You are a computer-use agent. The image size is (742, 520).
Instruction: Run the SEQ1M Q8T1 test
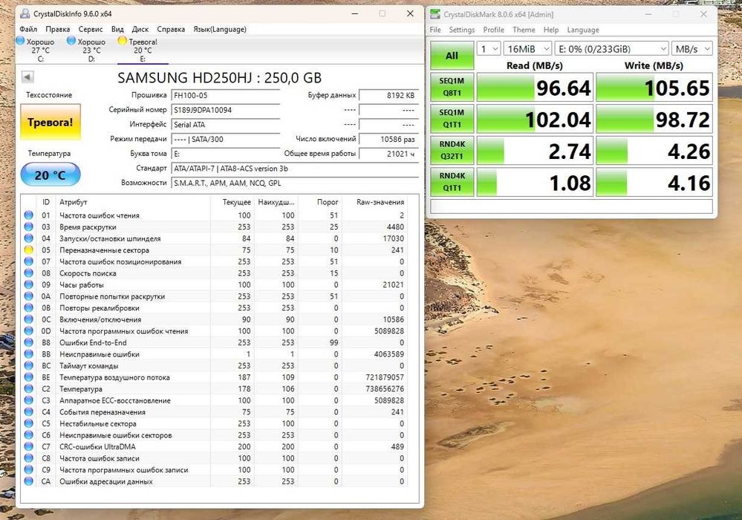point(452,87)
